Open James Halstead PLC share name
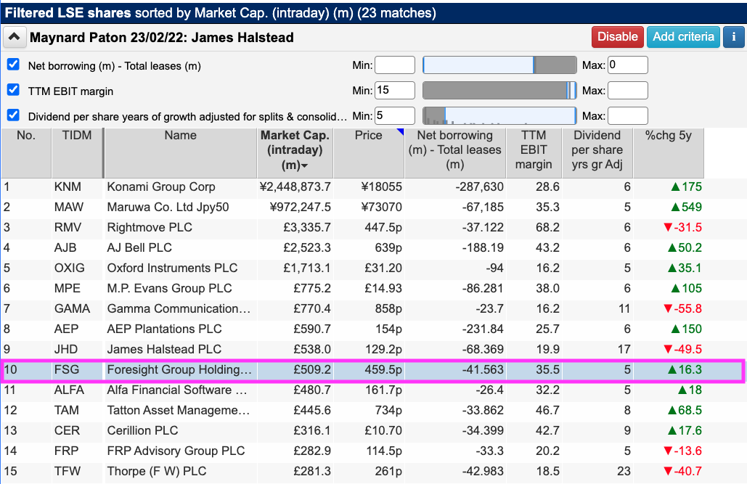This screenshot has height=484, width=747. click(x=164, y=349)
